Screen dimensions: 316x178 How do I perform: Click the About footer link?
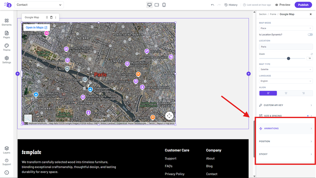[x=210, y=158]
